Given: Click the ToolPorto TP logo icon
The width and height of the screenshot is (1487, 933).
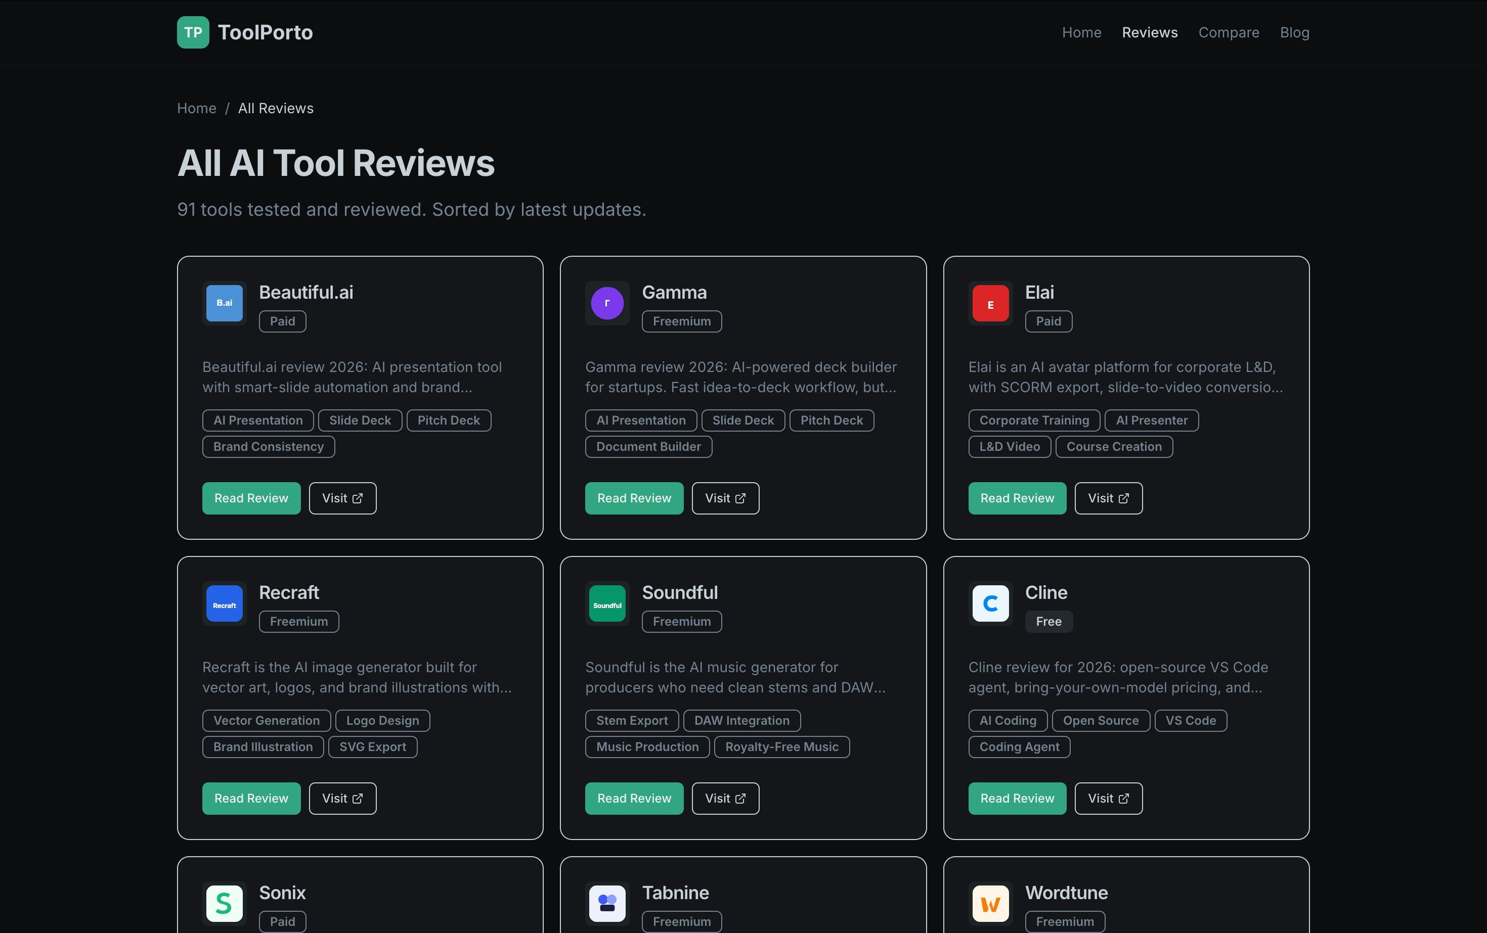Looking at the screenshot, I should 193,32.
